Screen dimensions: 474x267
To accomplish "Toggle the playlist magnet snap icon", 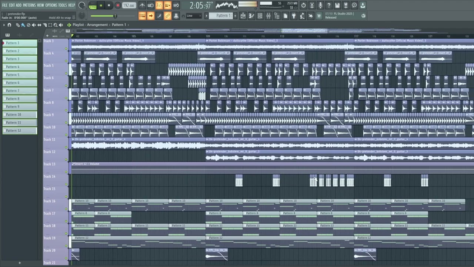I will (9, 25).
